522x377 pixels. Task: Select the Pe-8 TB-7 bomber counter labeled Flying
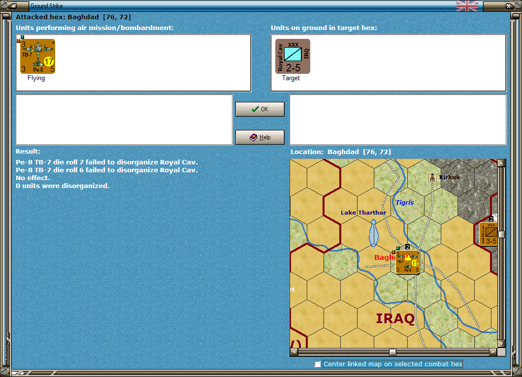[x=37, y=56]
